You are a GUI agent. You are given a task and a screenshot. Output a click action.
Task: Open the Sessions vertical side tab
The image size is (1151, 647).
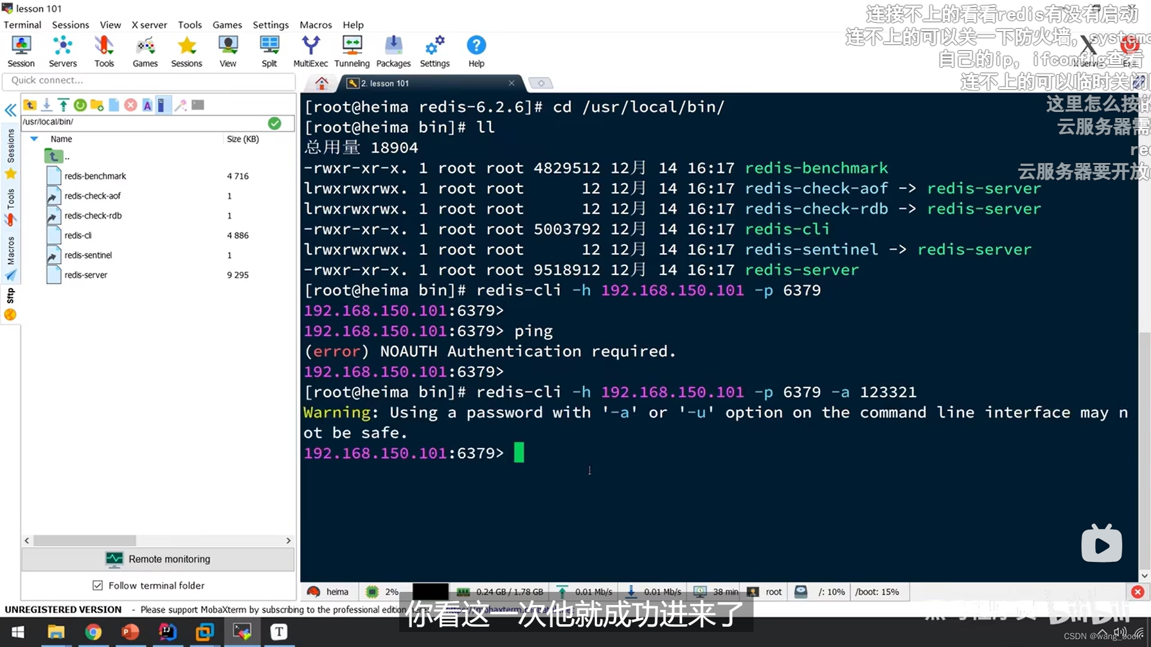[11, 147]
